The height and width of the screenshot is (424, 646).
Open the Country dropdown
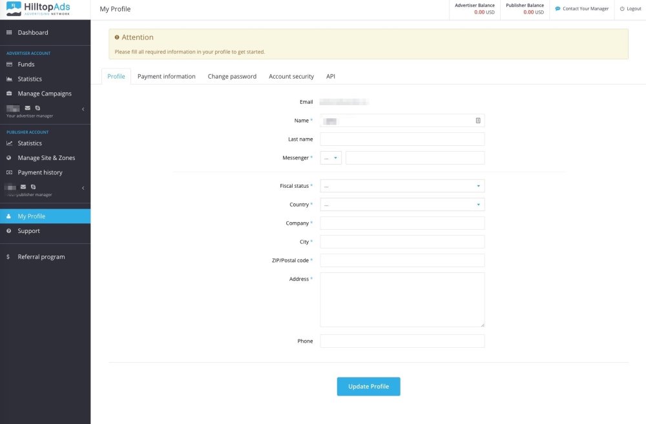coord(402,205)
